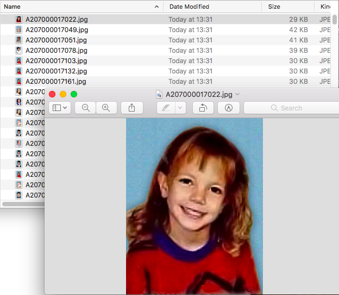Click the zoom out magnifier button
Screen dimensions: 339x295
click(x=85, y=108)
